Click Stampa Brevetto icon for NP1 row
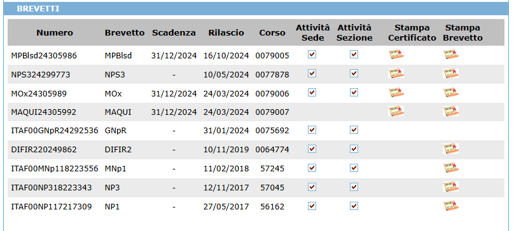This screenshot has height=231, width=514. click(x=451, y=206)
